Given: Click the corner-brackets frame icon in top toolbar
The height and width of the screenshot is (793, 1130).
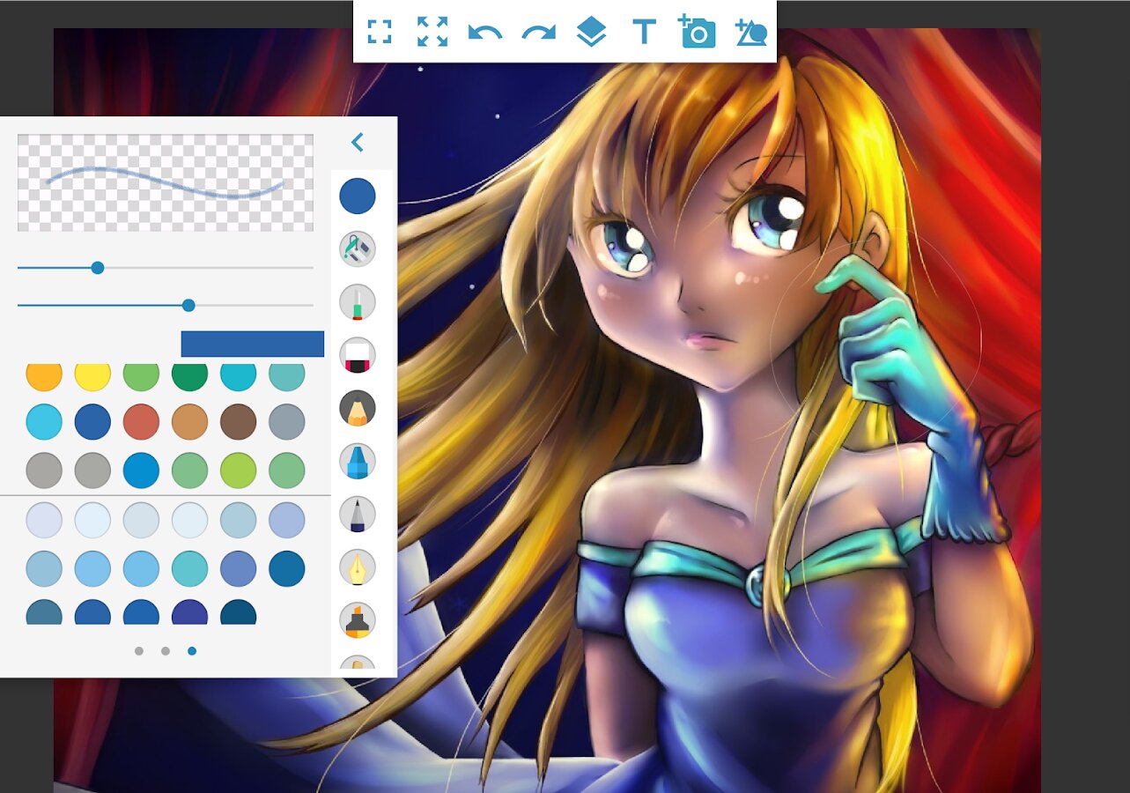Looking at the screenshot, I should 380,32.
